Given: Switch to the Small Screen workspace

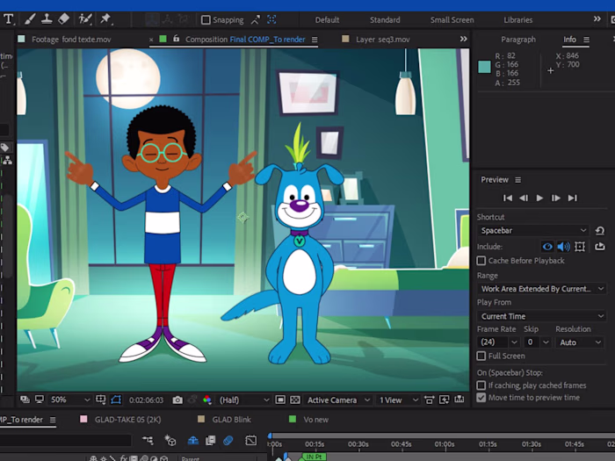Looking at the screenshot, I should (x=452, y=20).
